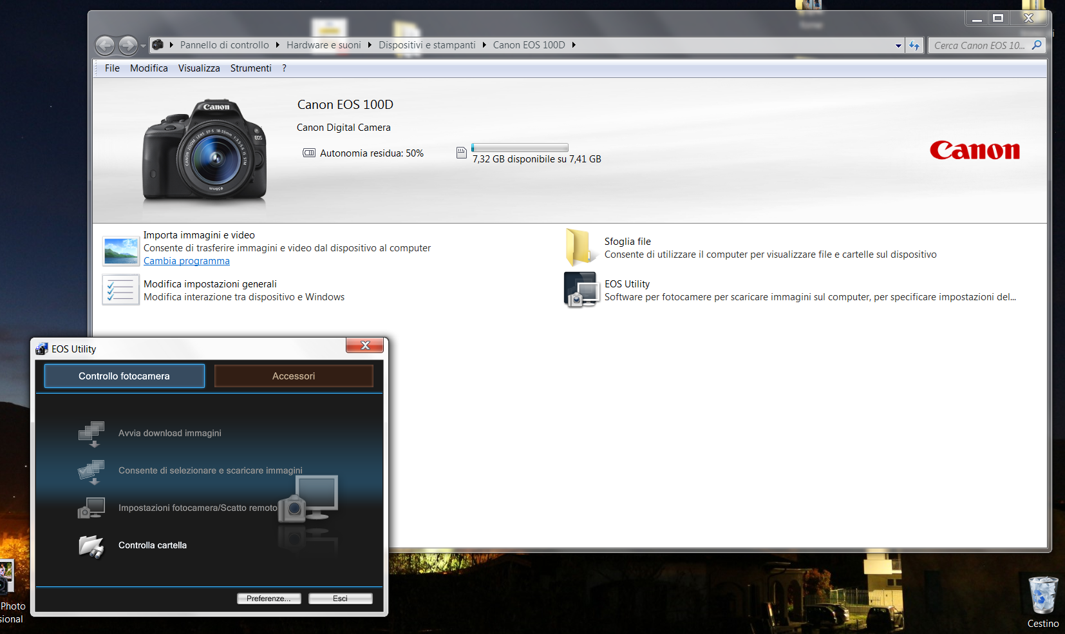This screenshot has width=1065, height=634.
Task: Launch EOS Utility from its device icon
Action: click(x=580, y=290)
